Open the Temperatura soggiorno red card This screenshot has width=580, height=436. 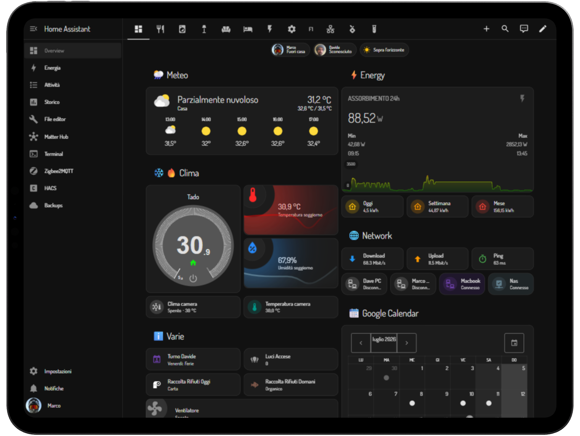(x=291, y=210)
